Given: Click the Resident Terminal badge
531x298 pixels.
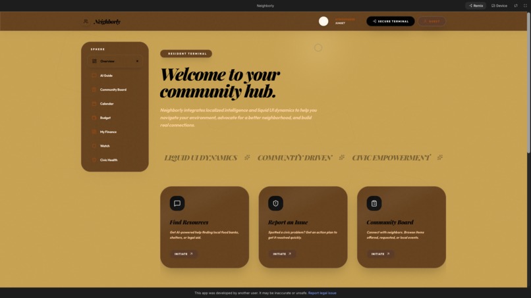Looking at the screenshot, I should coord(186,53).
